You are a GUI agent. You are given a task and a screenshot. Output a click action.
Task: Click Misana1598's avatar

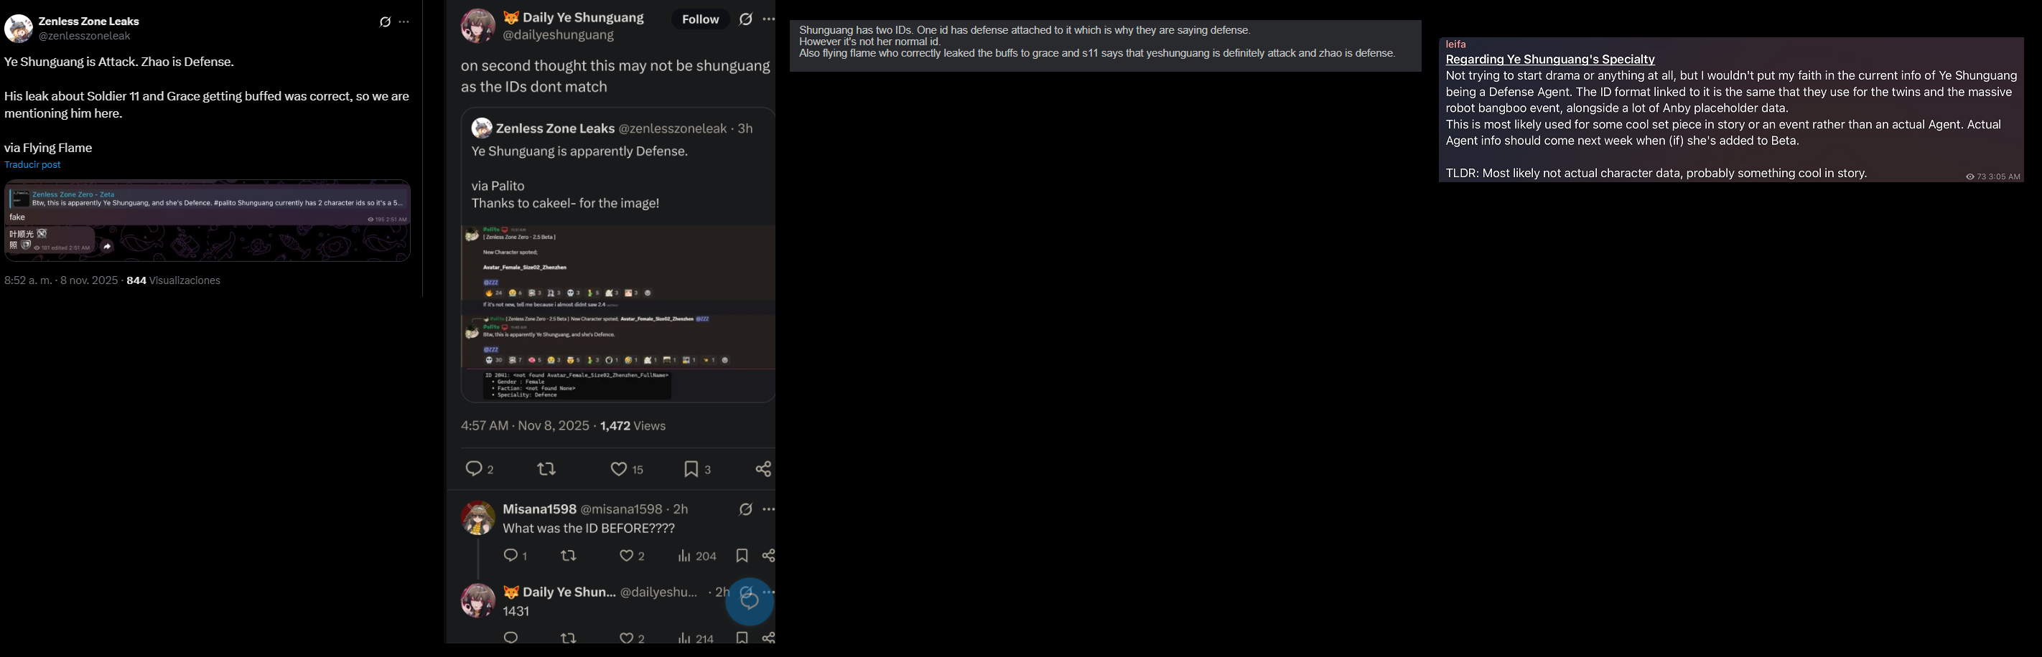[x=478, y=518]
